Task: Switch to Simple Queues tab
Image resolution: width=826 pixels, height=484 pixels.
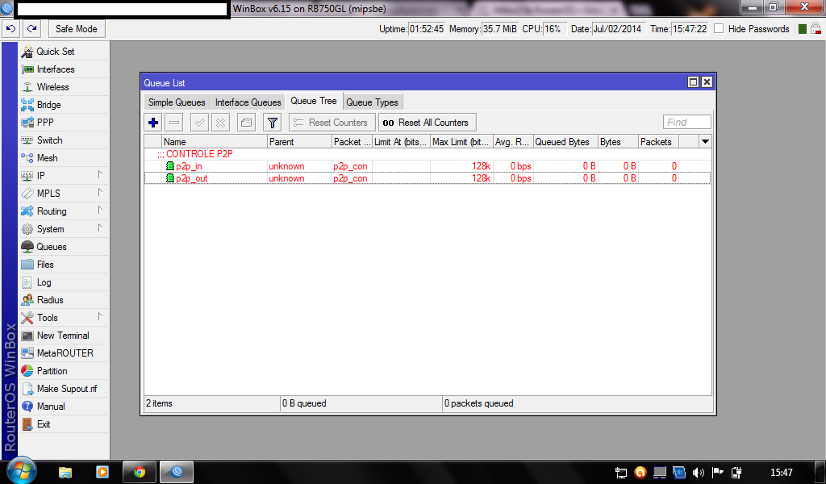Action: (177, 102)
